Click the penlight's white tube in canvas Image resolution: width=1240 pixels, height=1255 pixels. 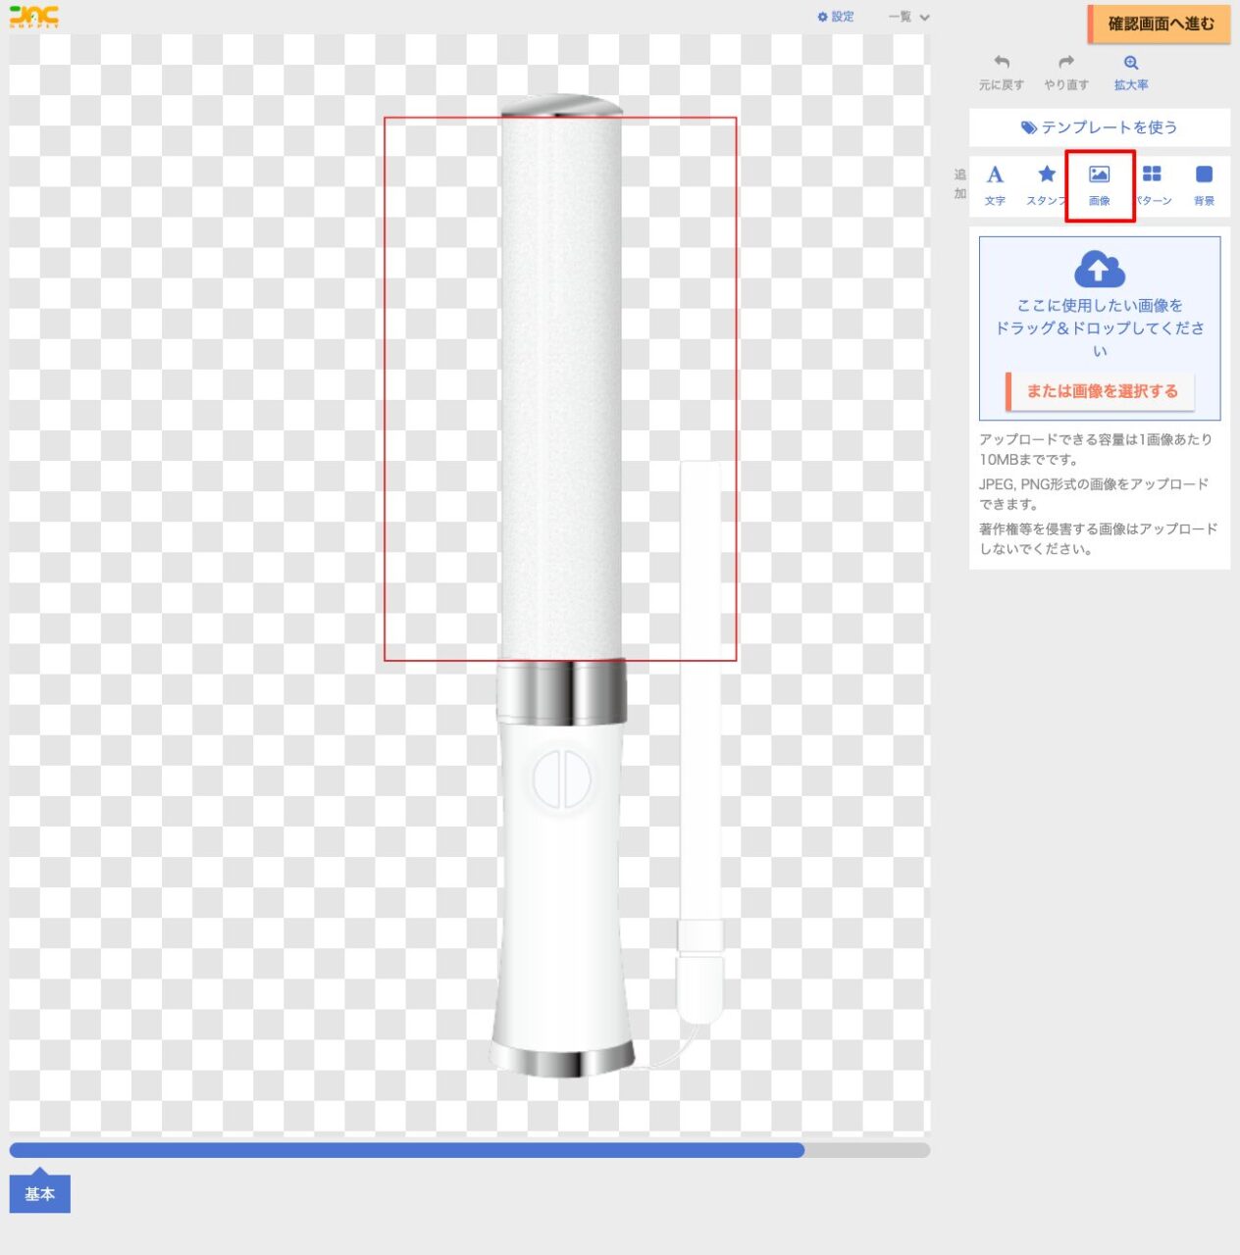(x=560, y=392)
